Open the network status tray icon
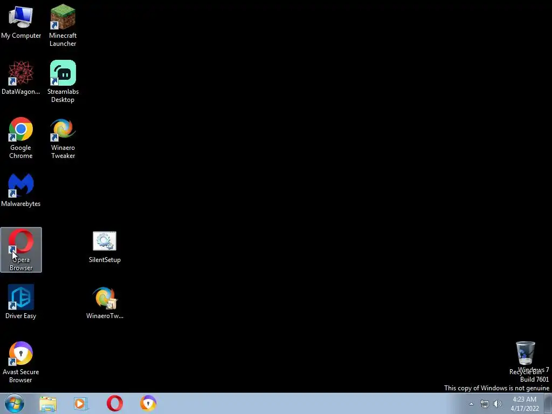The height and width of the screenshot is (414, 552). click(x=485, y=404)
